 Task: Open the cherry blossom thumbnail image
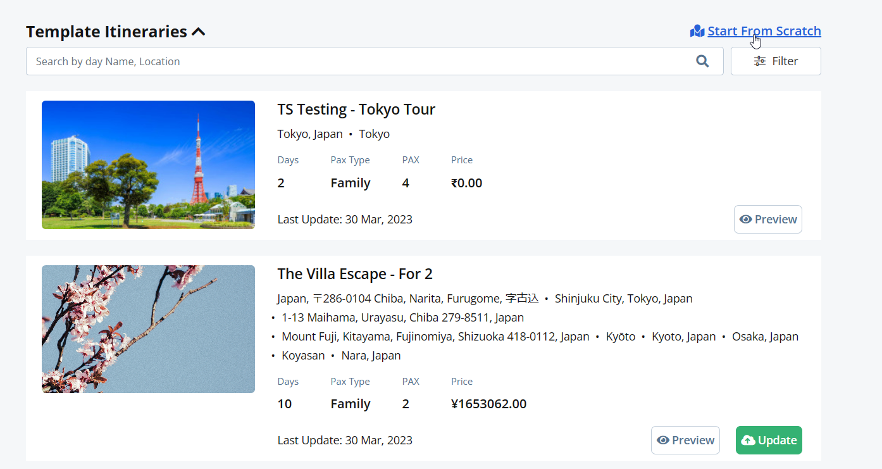[148, 329]
